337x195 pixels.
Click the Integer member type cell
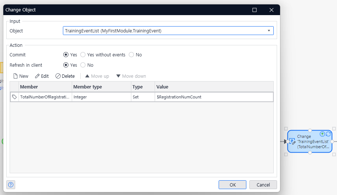click(101, 97)
